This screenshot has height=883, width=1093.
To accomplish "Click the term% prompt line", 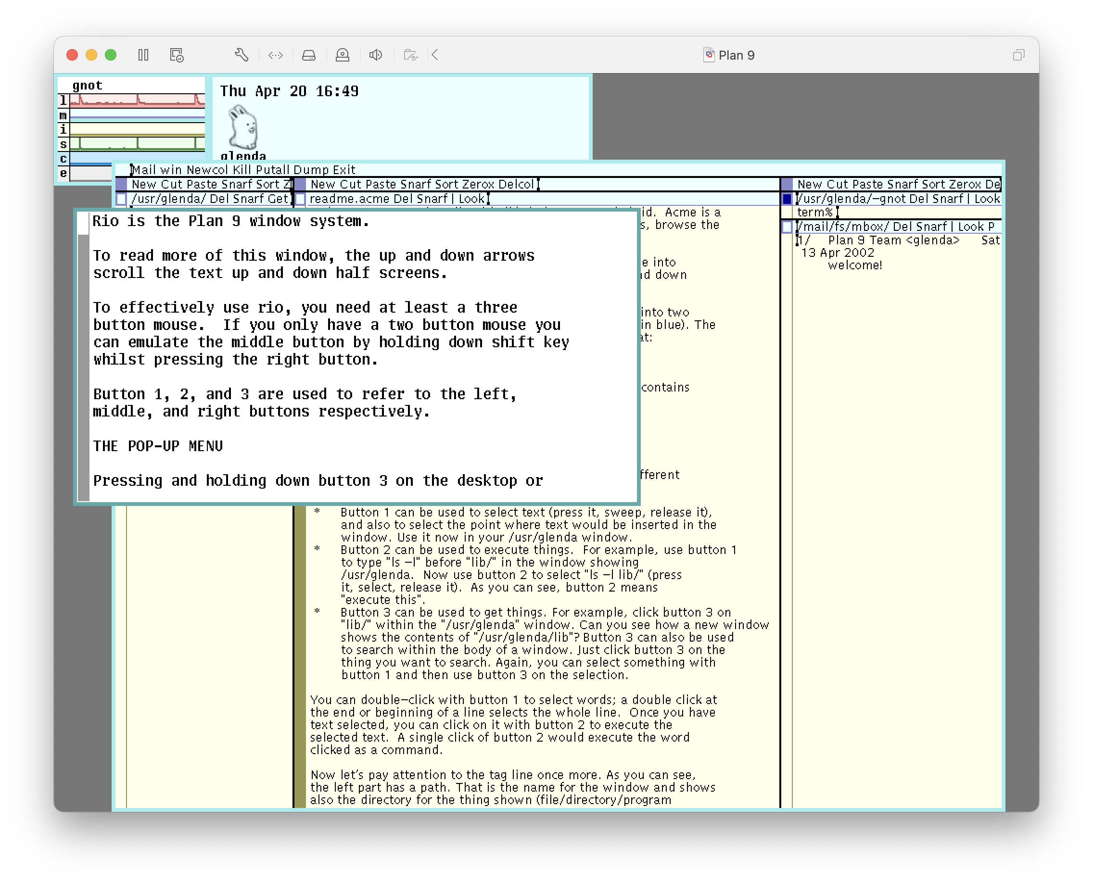I will coord(814,212).
